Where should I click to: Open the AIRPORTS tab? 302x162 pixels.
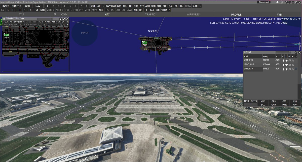point(193,15)
